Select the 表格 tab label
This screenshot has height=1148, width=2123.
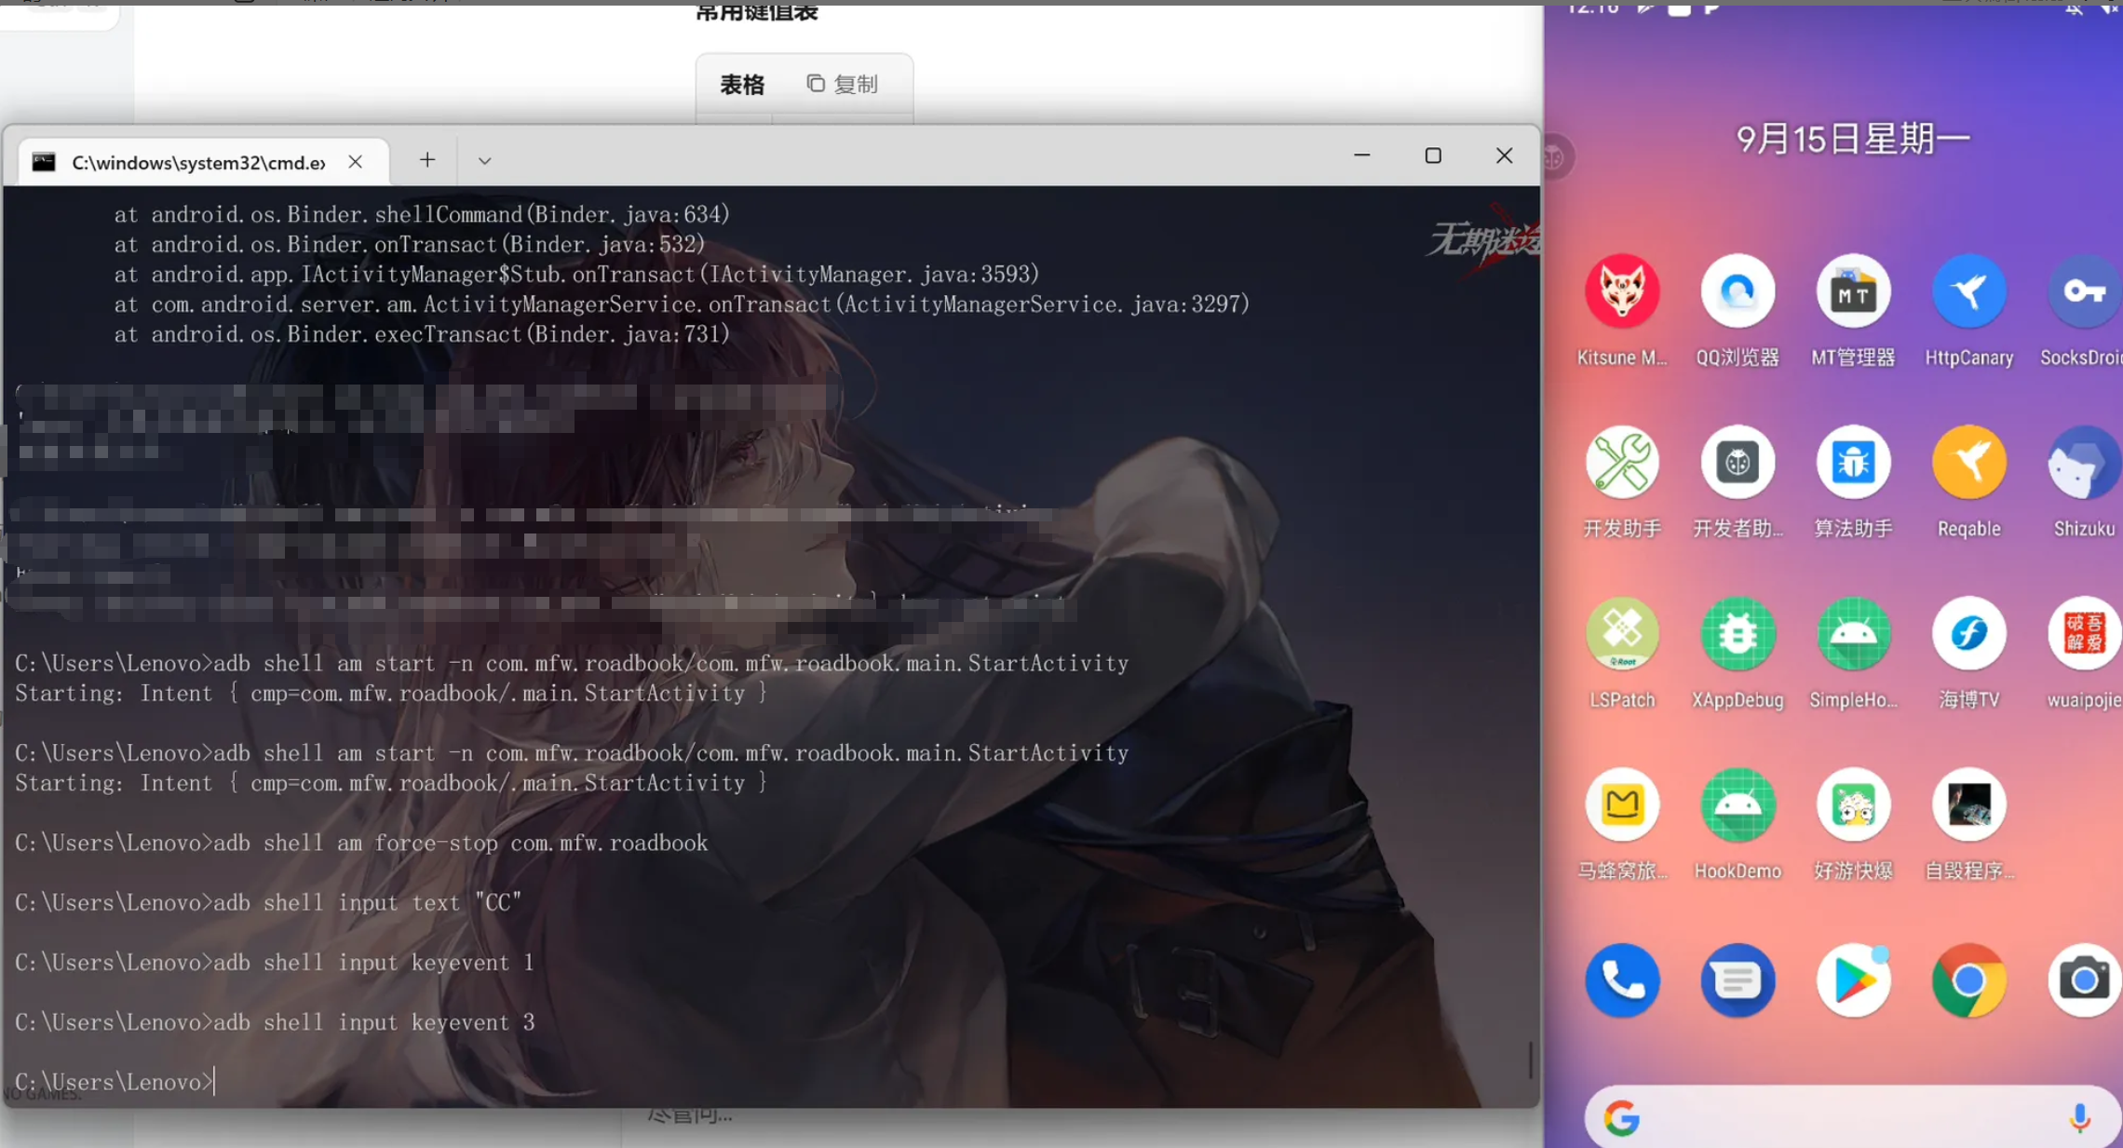(741, 85)
